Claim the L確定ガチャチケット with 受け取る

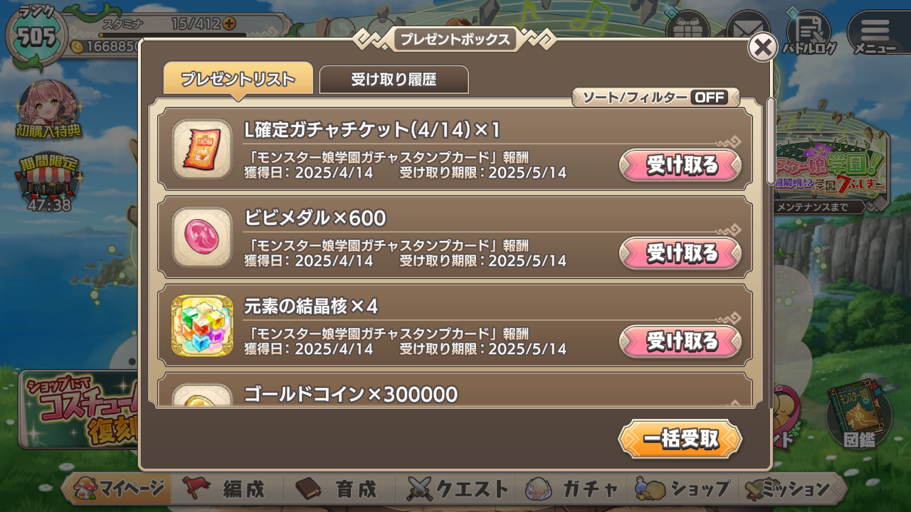(680, 165)
